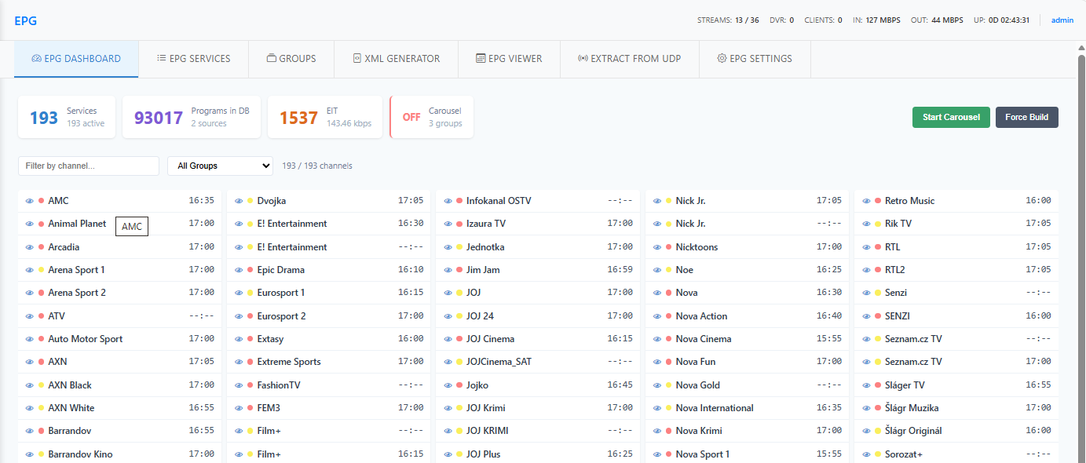This screenshot has height=463, width=1086.
Task: Click the eye icon beside ATV
Action: (29, 316)
